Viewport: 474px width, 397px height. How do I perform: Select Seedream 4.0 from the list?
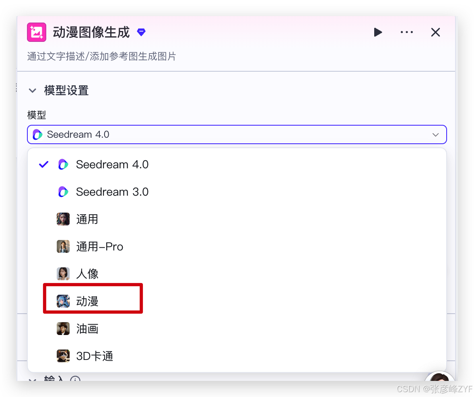[237, 165]
